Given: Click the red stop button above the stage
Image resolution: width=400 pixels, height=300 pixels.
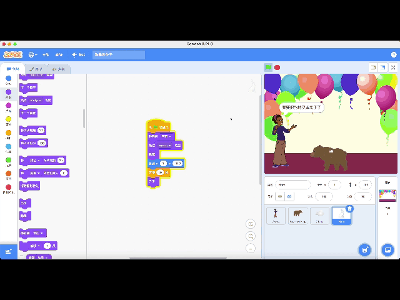Looking at the screenshot, I should pyautogui.click(x=277, y=67).
